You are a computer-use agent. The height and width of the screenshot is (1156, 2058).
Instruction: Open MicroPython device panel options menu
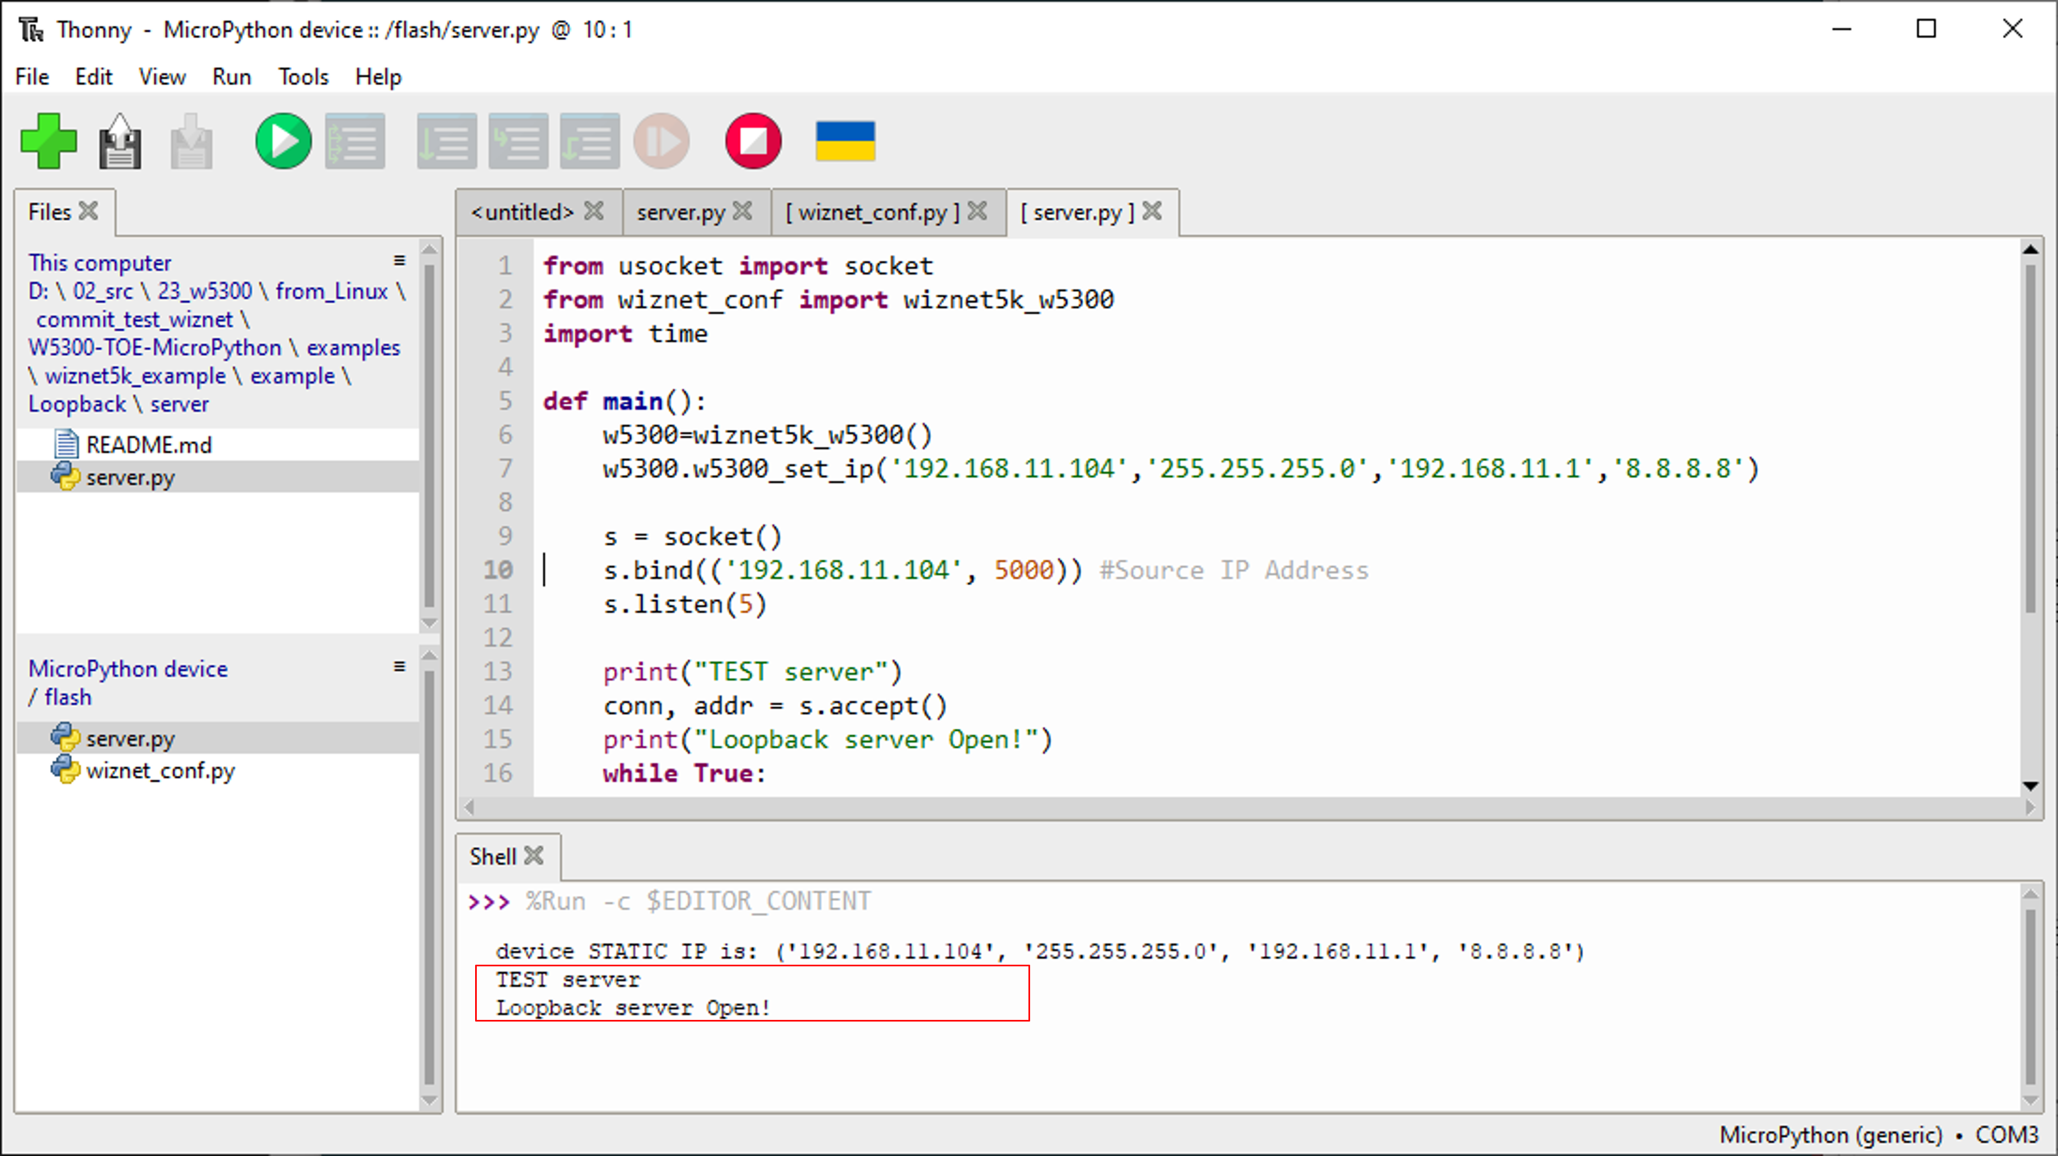tap(399, 666)
